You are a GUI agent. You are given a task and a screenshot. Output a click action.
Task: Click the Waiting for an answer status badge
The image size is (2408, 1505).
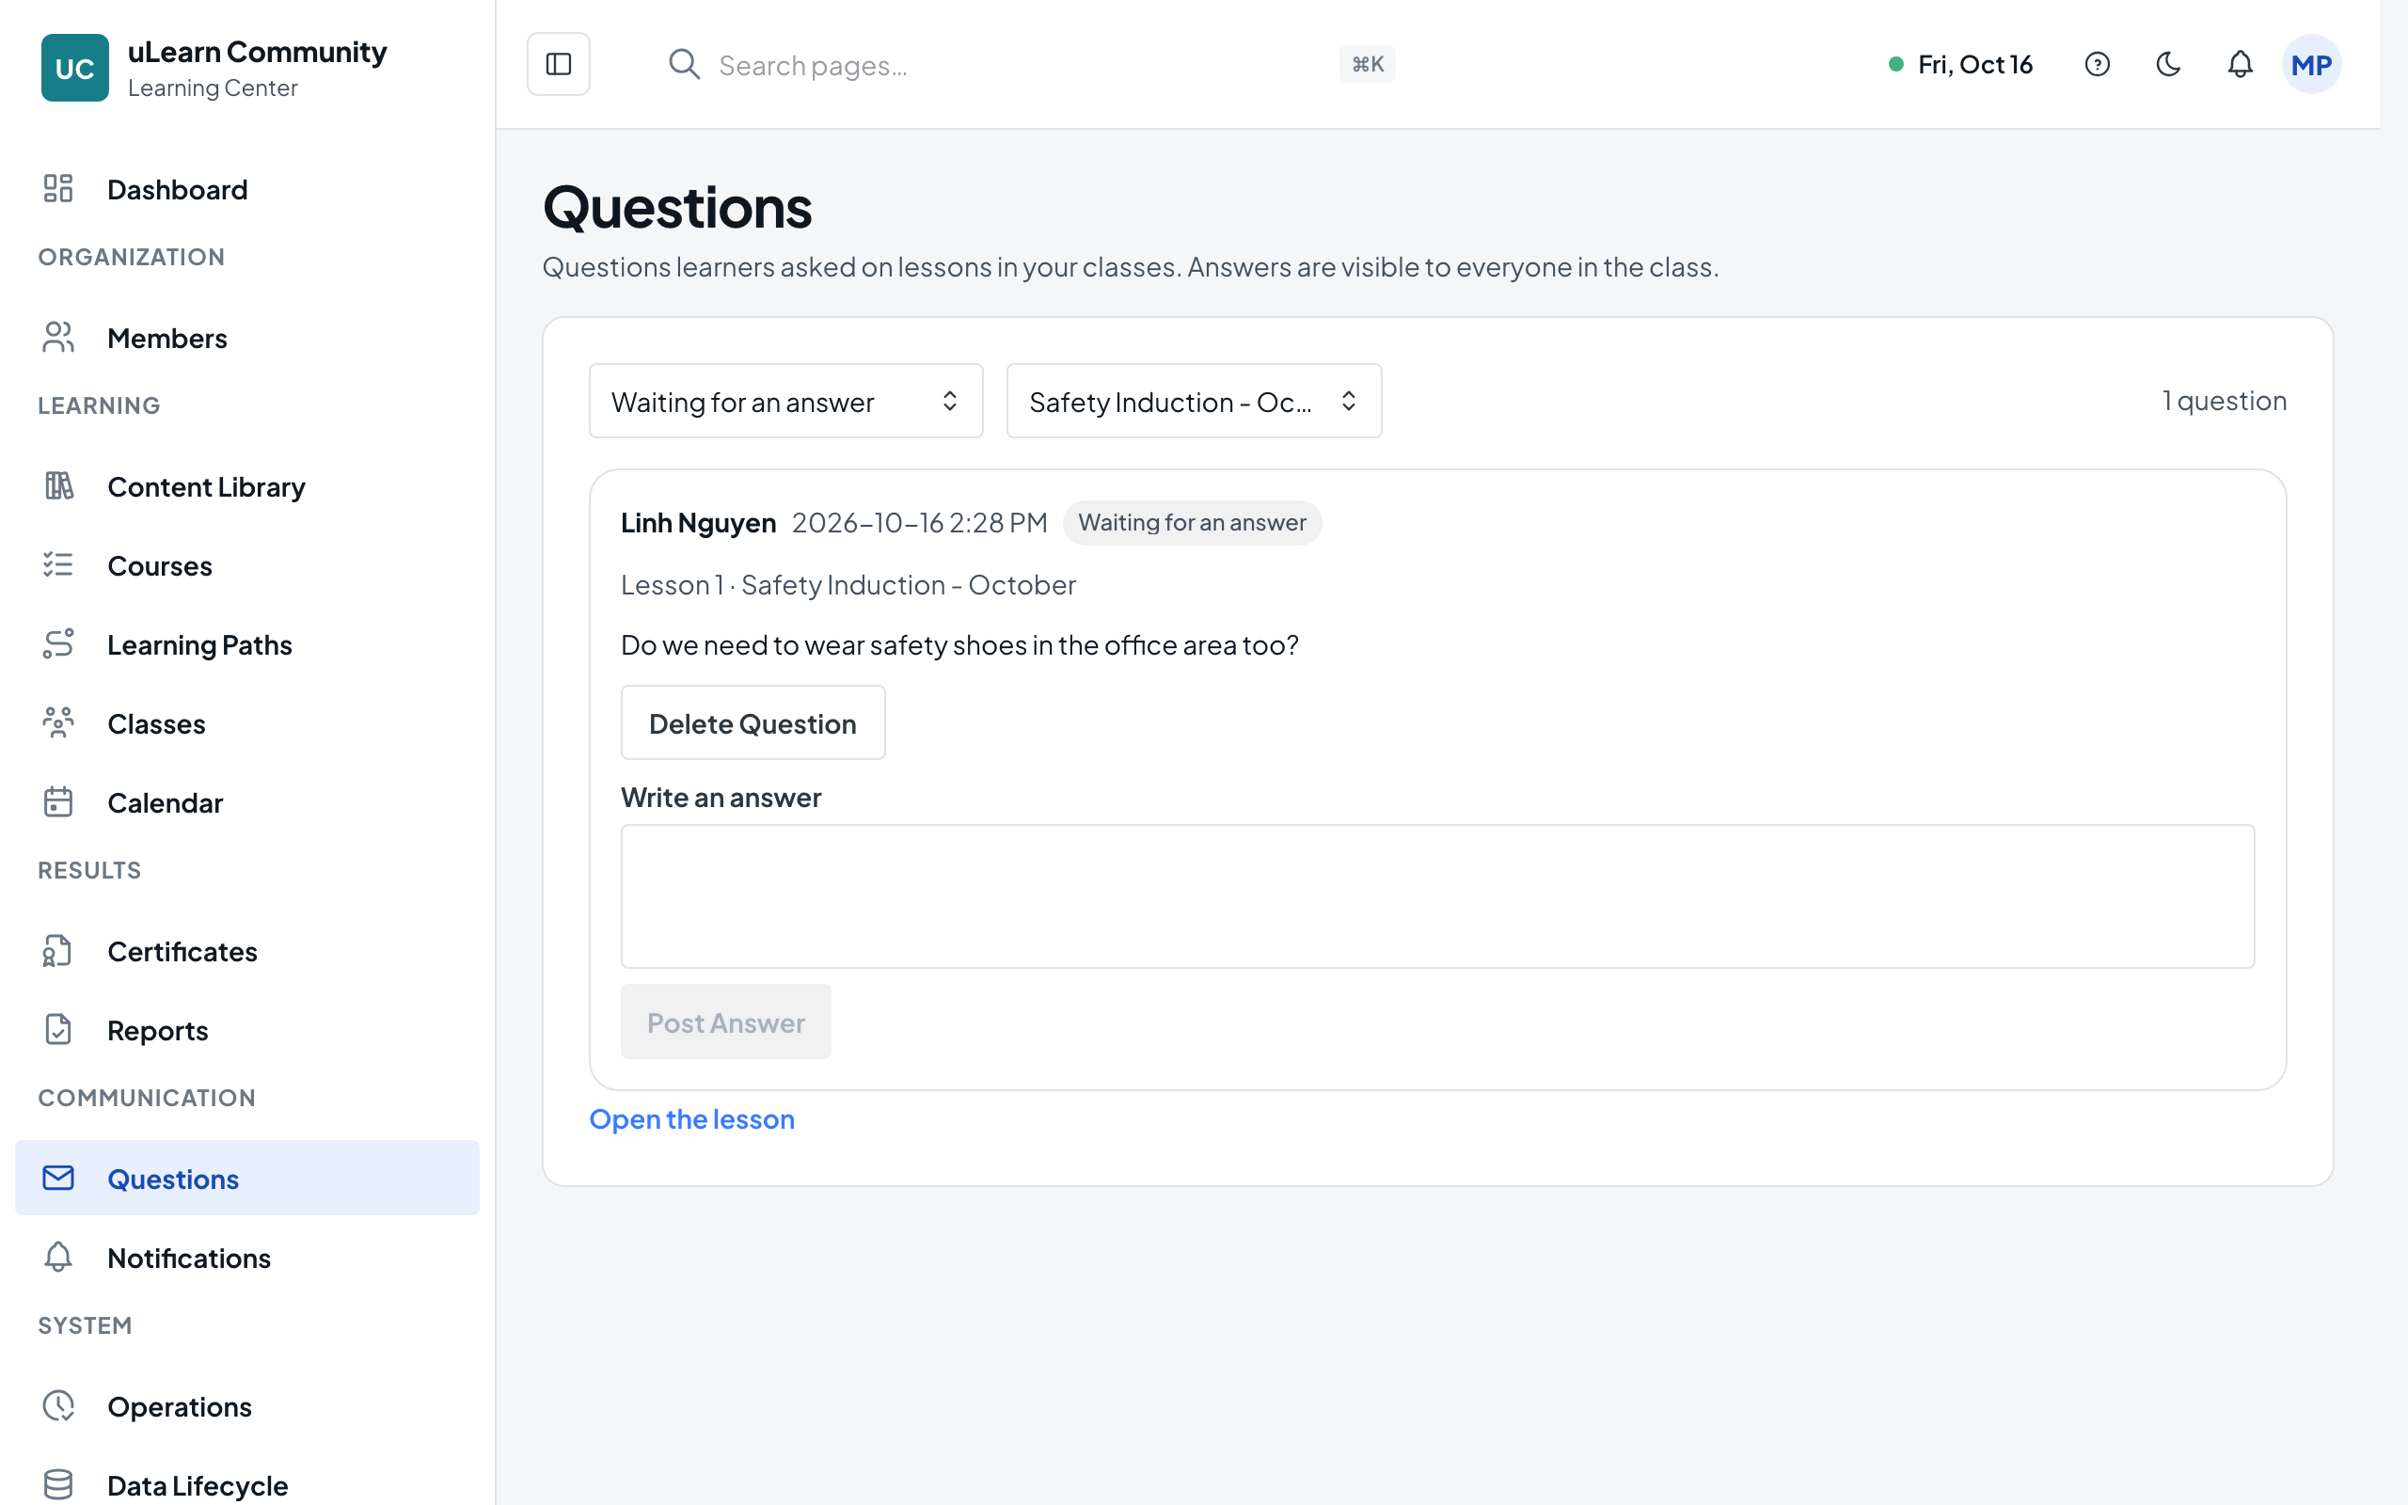(1191, 523)
